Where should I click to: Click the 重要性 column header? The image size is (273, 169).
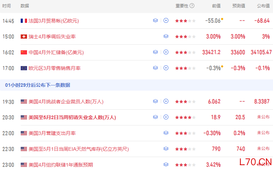(x=182, y=6)
